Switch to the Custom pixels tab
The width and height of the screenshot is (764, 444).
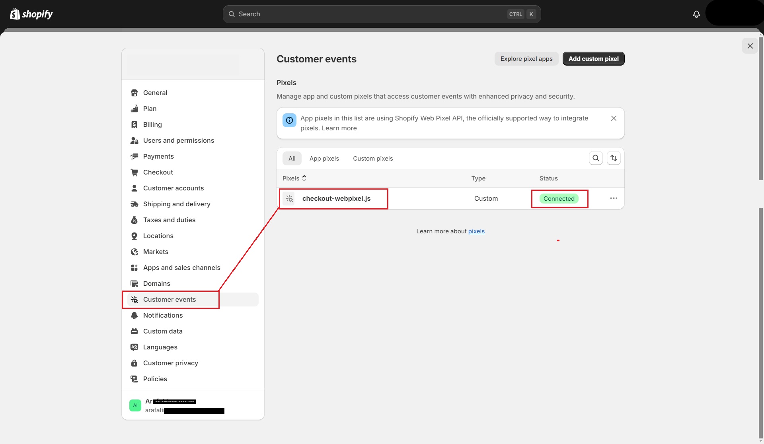[373, 158]
